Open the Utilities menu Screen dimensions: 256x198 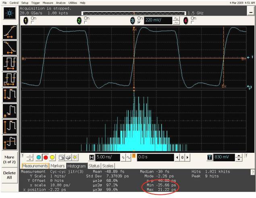[x=73, y=3]
